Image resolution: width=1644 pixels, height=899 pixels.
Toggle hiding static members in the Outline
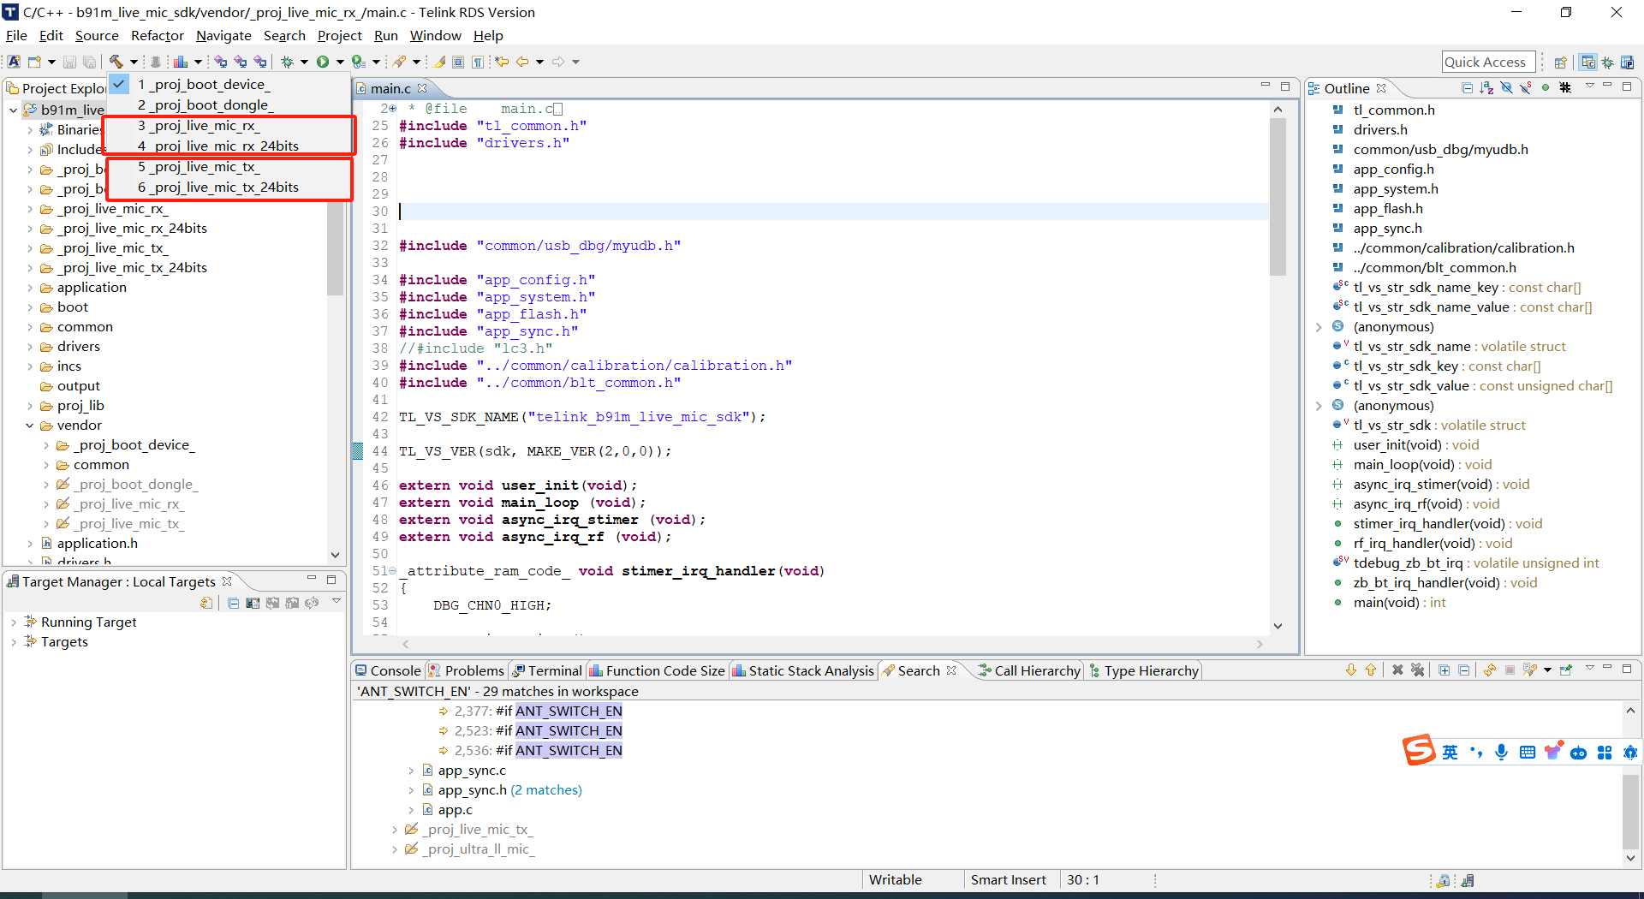pyautogui.click(x=1525, y=87)
